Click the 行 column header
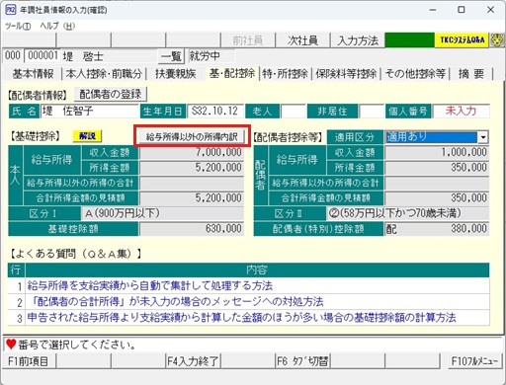This screenshot has width=506, height=385. [16, 270]
